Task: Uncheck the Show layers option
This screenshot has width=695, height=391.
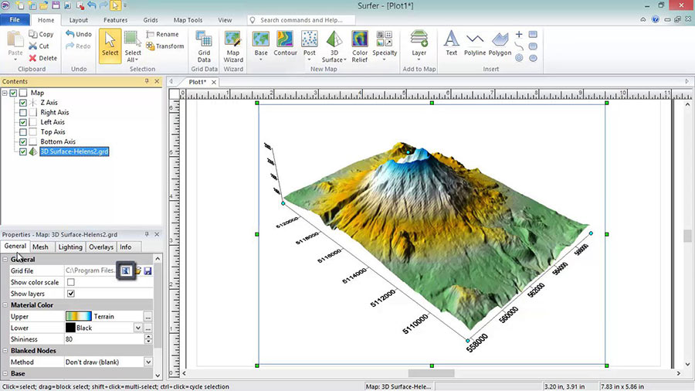Action: 71,294
